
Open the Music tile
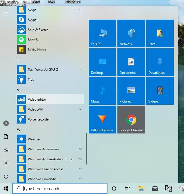pyautogui.click(x=102, y=91)
